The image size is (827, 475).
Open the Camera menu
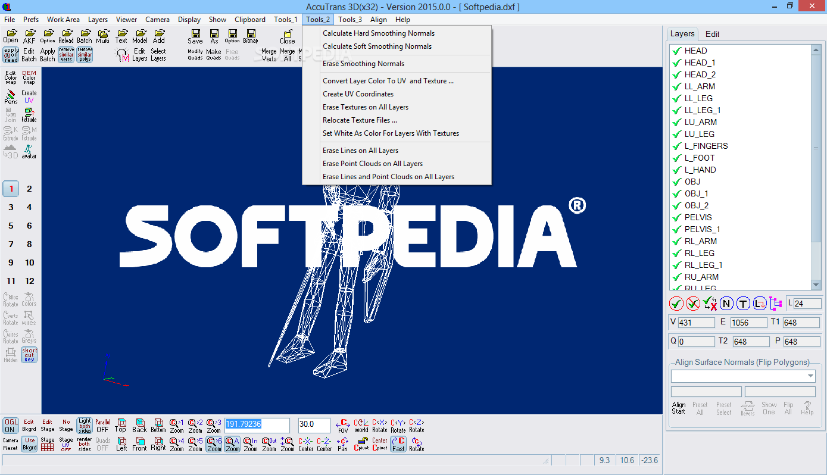pyautogui.click(x=157, y=20)
